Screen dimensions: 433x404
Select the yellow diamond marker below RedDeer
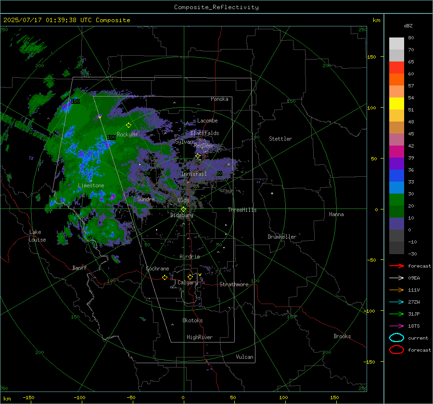(x=198, y=156)
